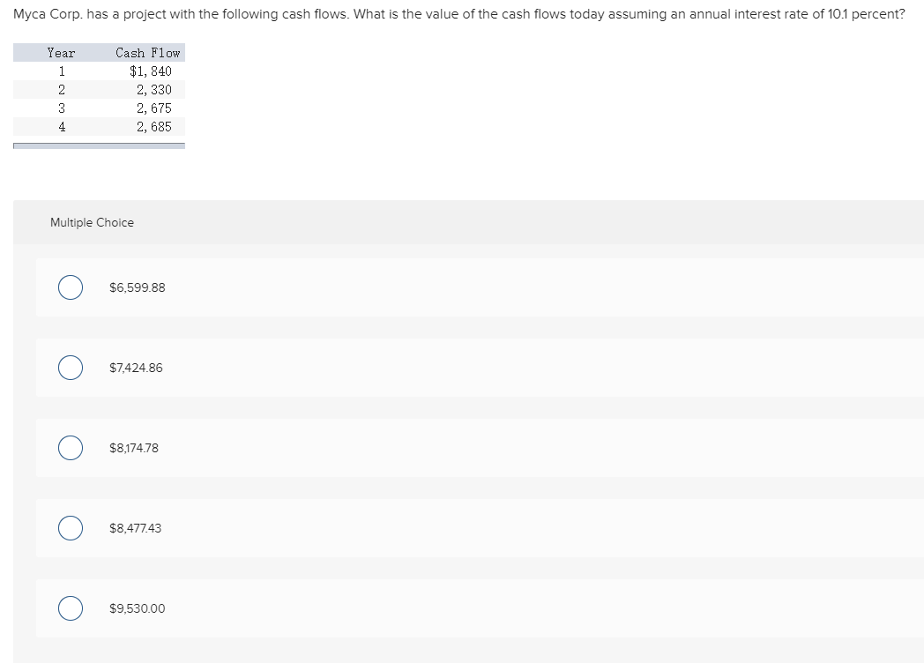Select the $9,530.00 radio button
Image resolution: width=924 pixels, height=663 pixels.
pos(71,608)
